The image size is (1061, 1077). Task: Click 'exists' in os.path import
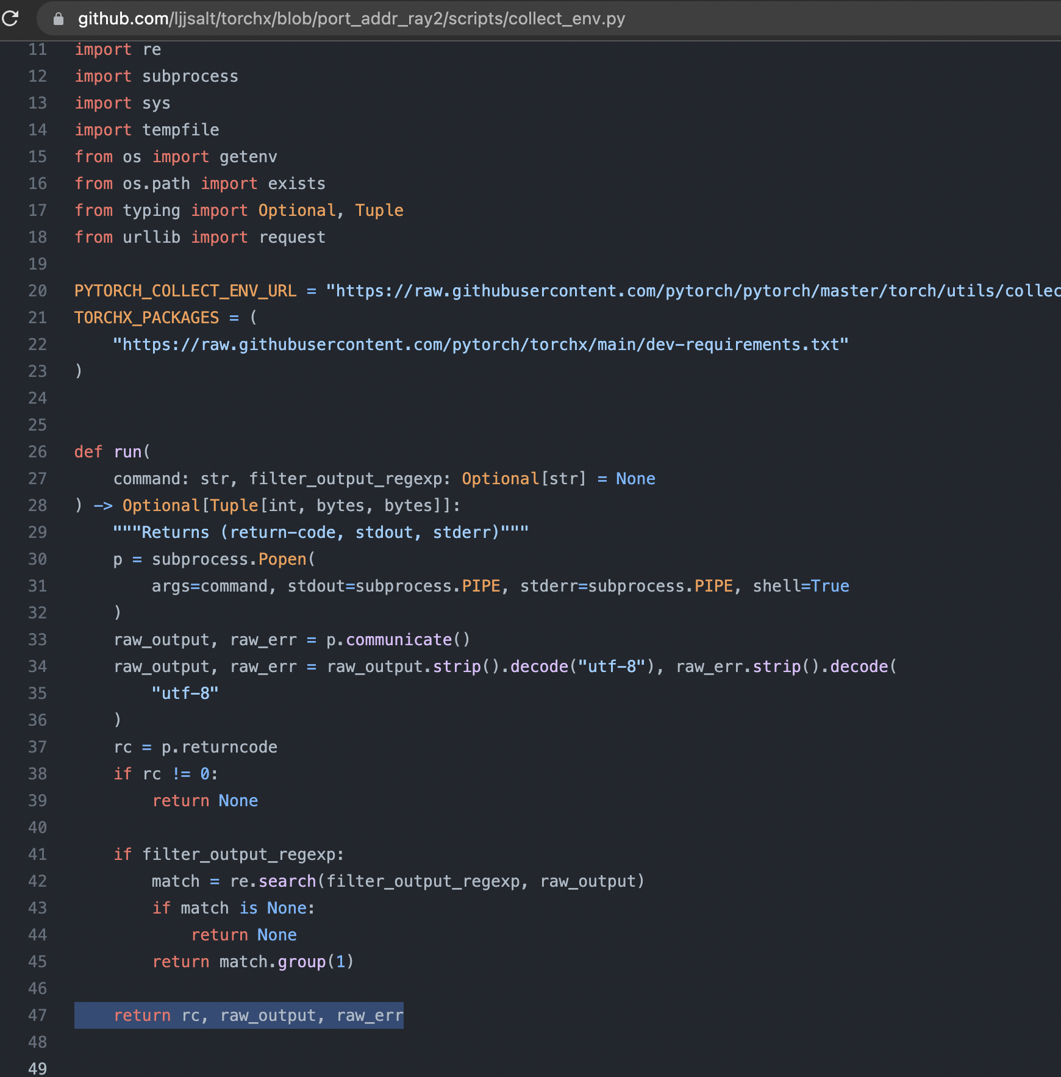click(x=297, y=184)
